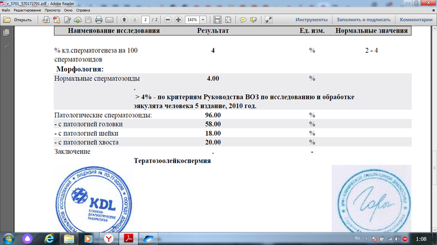Show page thumbnails in left sidebar

click(x=6, y=33)
